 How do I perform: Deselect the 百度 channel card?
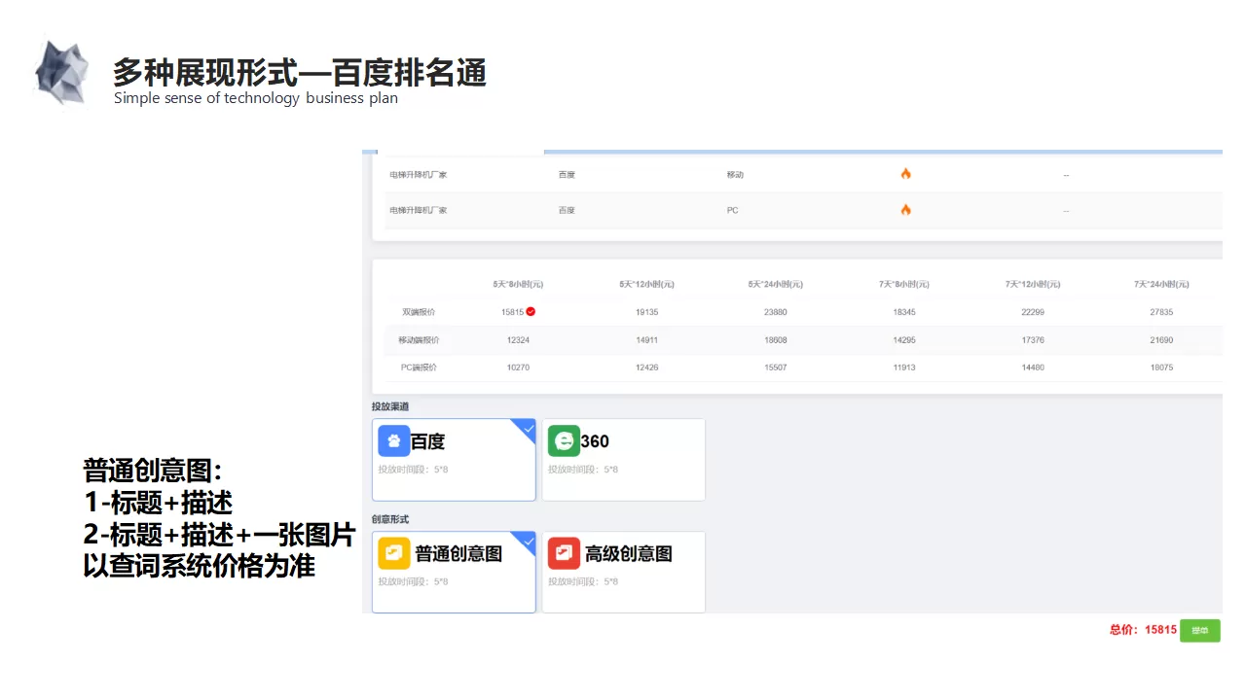[454, 459]
